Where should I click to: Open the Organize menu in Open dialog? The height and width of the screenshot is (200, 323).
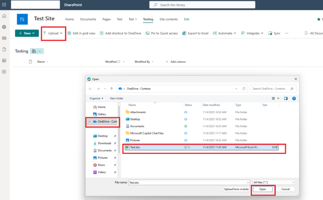96,98
